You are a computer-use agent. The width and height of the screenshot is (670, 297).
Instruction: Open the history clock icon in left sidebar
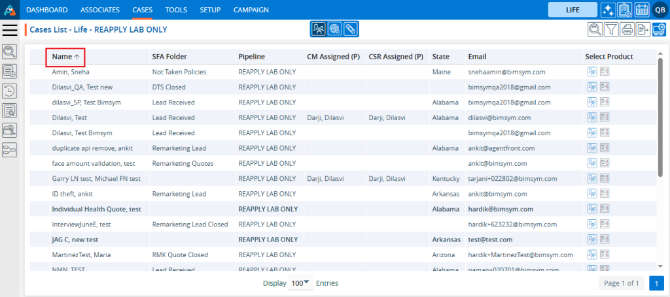pos(10,91)
